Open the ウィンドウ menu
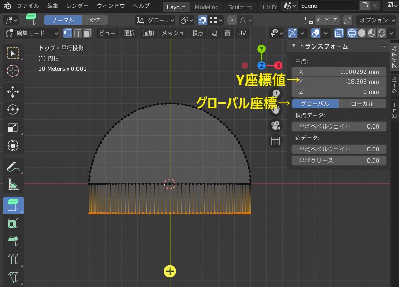399x287 pixels. pos(111,6)
